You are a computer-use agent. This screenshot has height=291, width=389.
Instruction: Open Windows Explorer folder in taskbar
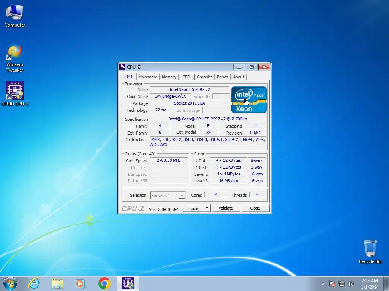click(x=57, y=283)
